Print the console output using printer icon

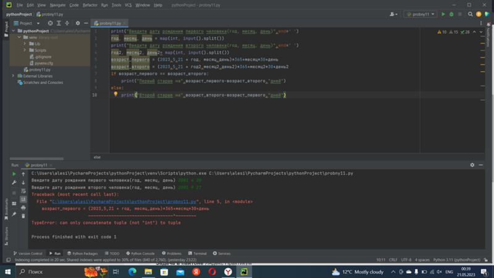(x=23, y=207)
